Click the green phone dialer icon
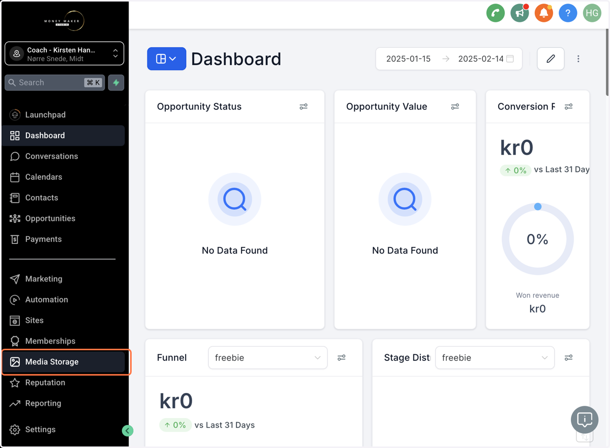 click(495, 13)
